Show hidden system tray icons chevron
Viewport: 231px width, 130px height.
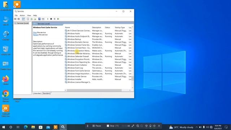pos(196,127)
